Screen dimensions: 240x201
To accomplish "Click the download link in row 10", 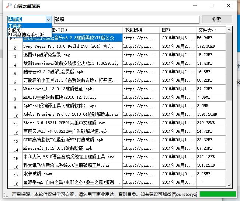I will point(141,114).
